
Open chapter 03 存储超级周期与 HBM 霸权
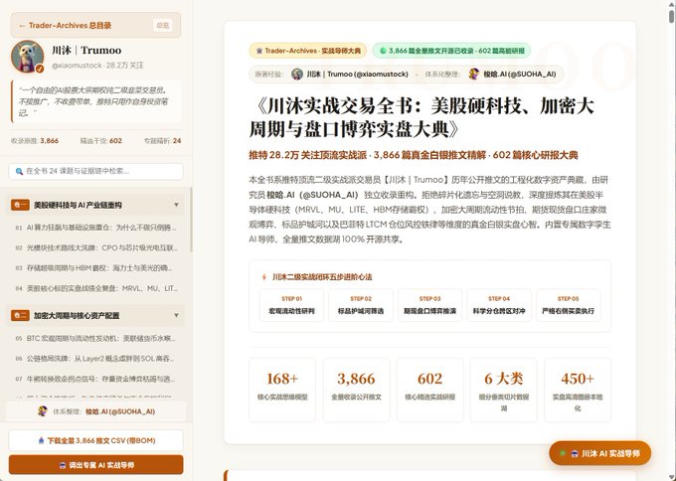[95, 267]
